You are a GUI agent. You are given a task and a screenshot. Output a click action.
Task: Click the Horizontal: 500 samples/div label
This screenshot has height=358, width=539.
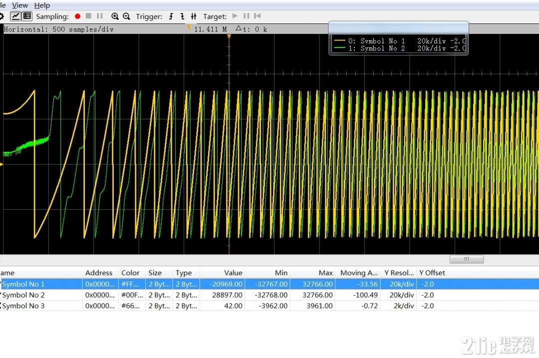point(58,29)
